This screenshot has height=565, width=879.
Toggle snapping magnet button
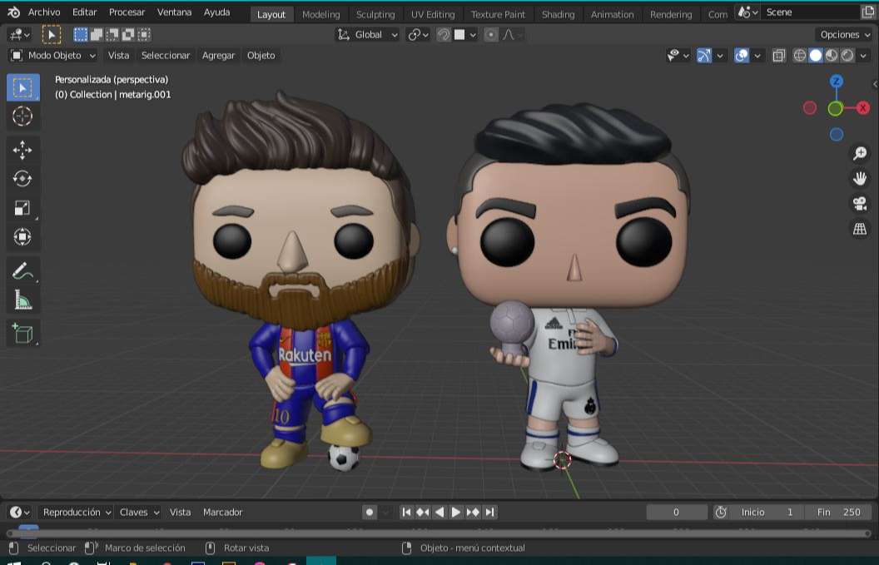[444, 35]
